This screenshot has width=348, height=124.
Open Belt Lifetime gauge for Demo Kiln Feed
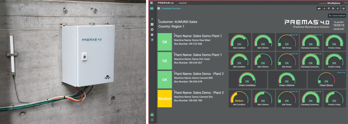263,61
